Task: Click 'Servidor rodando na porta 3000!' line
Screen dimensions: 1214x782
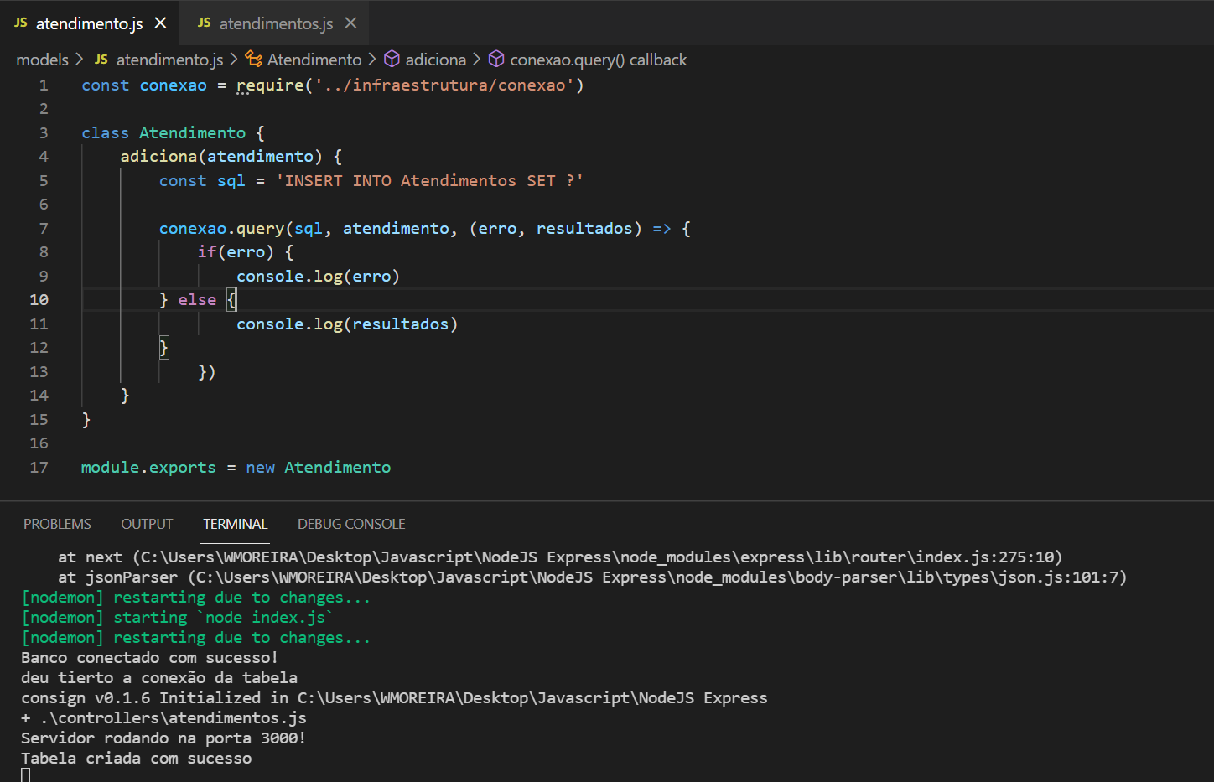Action: (x=163, y=738)
